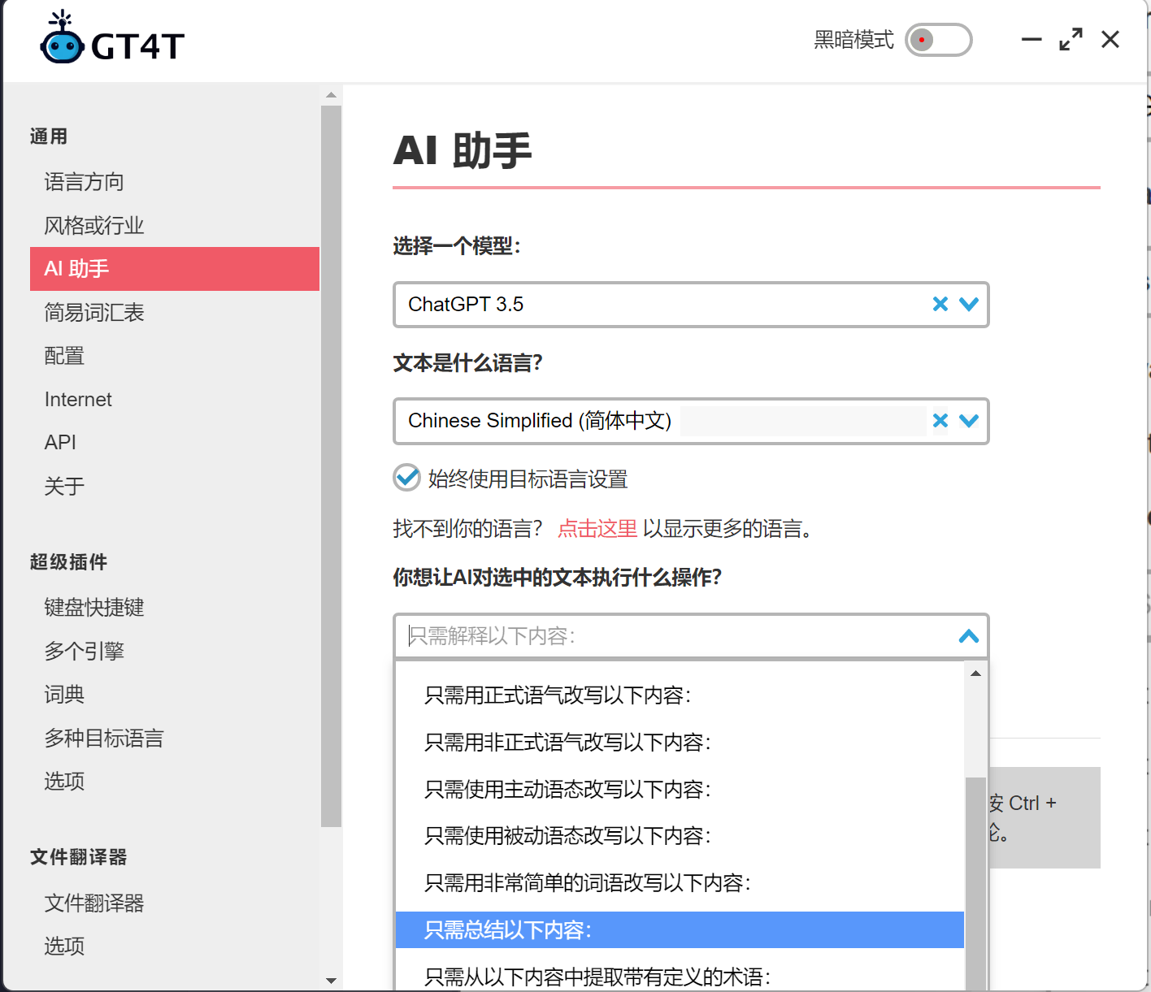Go to API settings
Image resolution: width=1151 pixels, height=992 pixels.
tap(60, 442)
